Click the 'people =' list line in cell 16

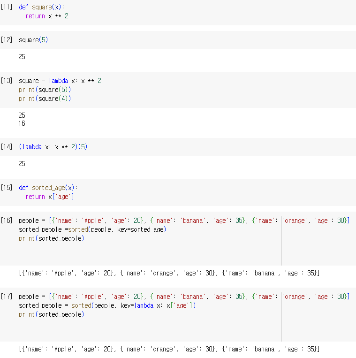click(x=184, y=221)
